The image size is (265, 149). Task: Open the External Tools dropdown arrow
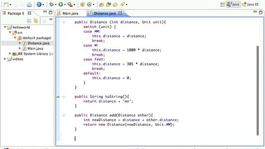click(x=75, y=5)
